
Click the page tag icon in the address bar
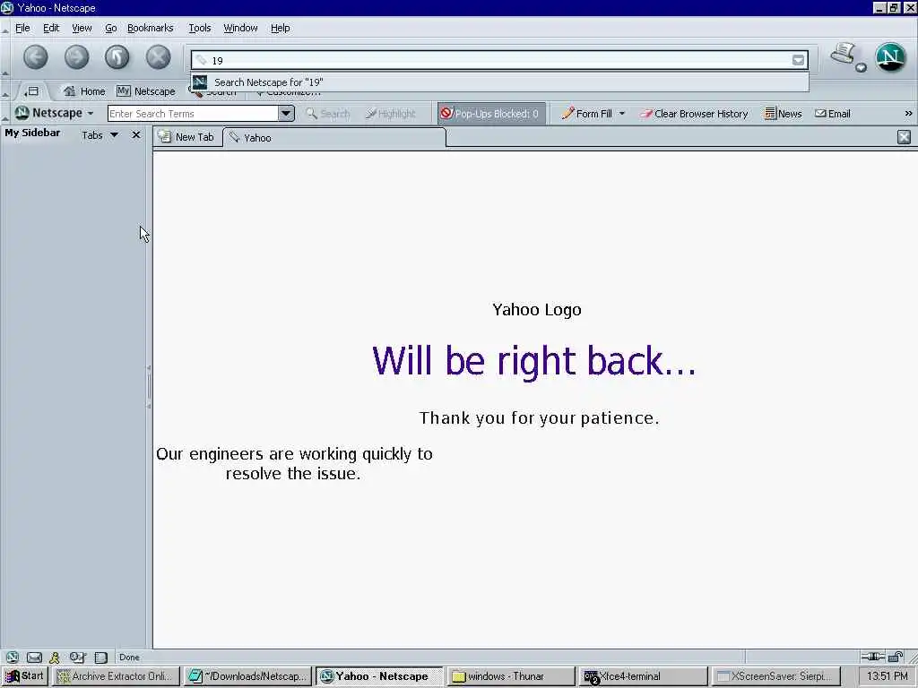click(x=202, y=60)
